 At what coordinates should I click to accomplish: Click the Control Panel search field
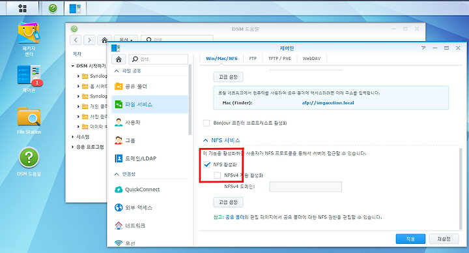158,59
